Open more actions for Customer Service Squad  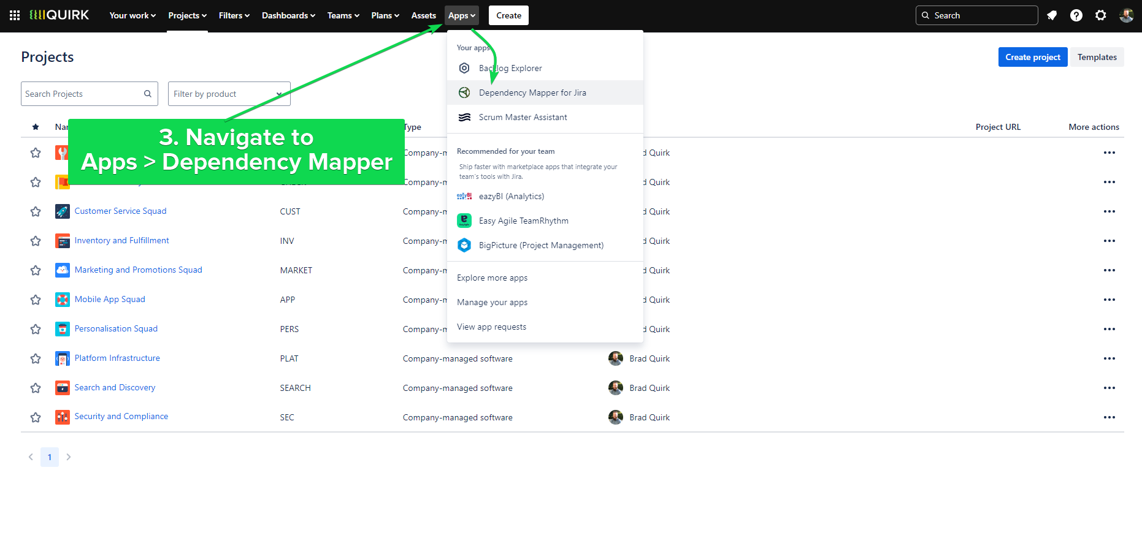click(1109, 211)
